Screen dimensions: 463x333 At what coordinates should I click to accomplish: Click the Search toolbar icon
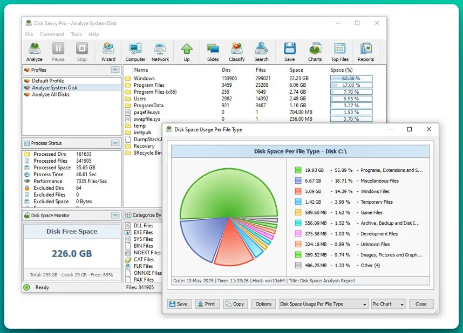point(262,52)
